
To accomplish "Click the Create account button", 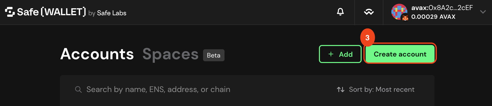I will (x=400, y=54).
